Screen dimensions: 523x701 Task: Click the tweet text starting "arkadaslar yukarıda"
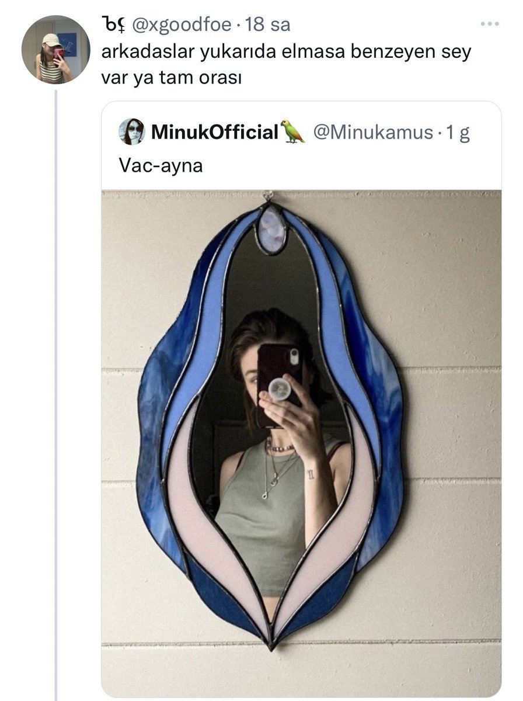point(286,63)
